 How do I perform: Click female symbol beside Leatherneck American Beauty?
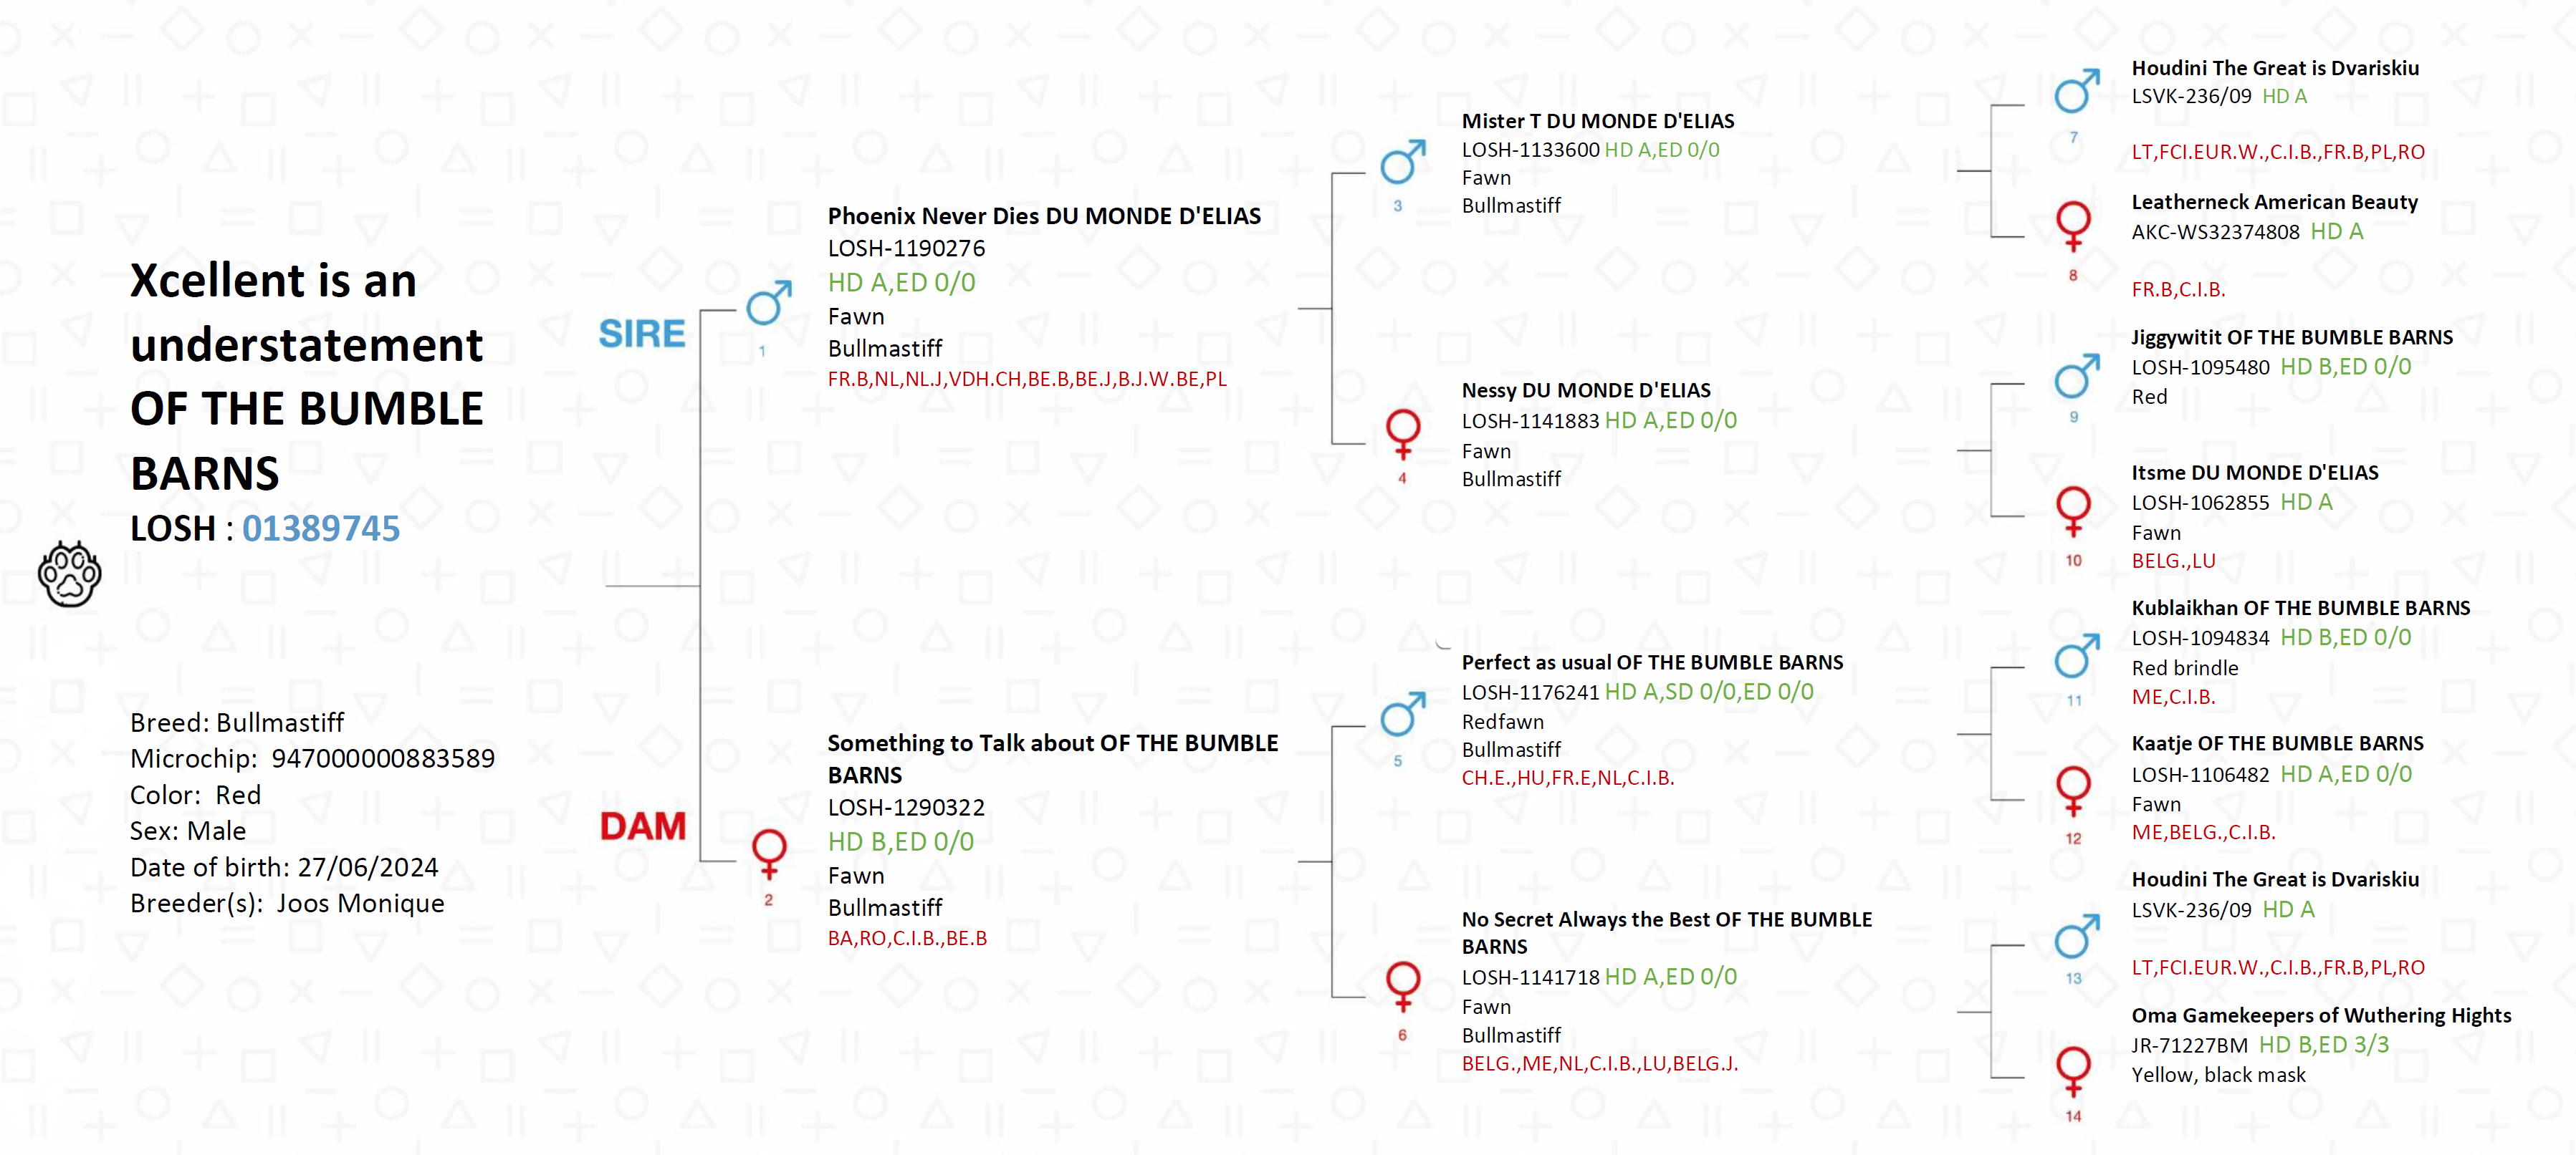tap(2073, 226)
